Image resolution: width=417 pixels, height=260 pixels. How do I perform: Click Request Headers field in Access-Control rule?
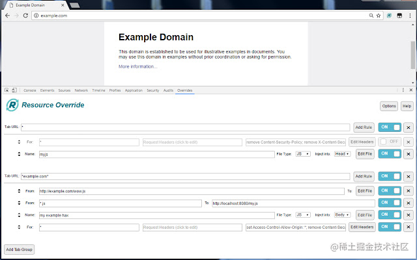(192, 227)
